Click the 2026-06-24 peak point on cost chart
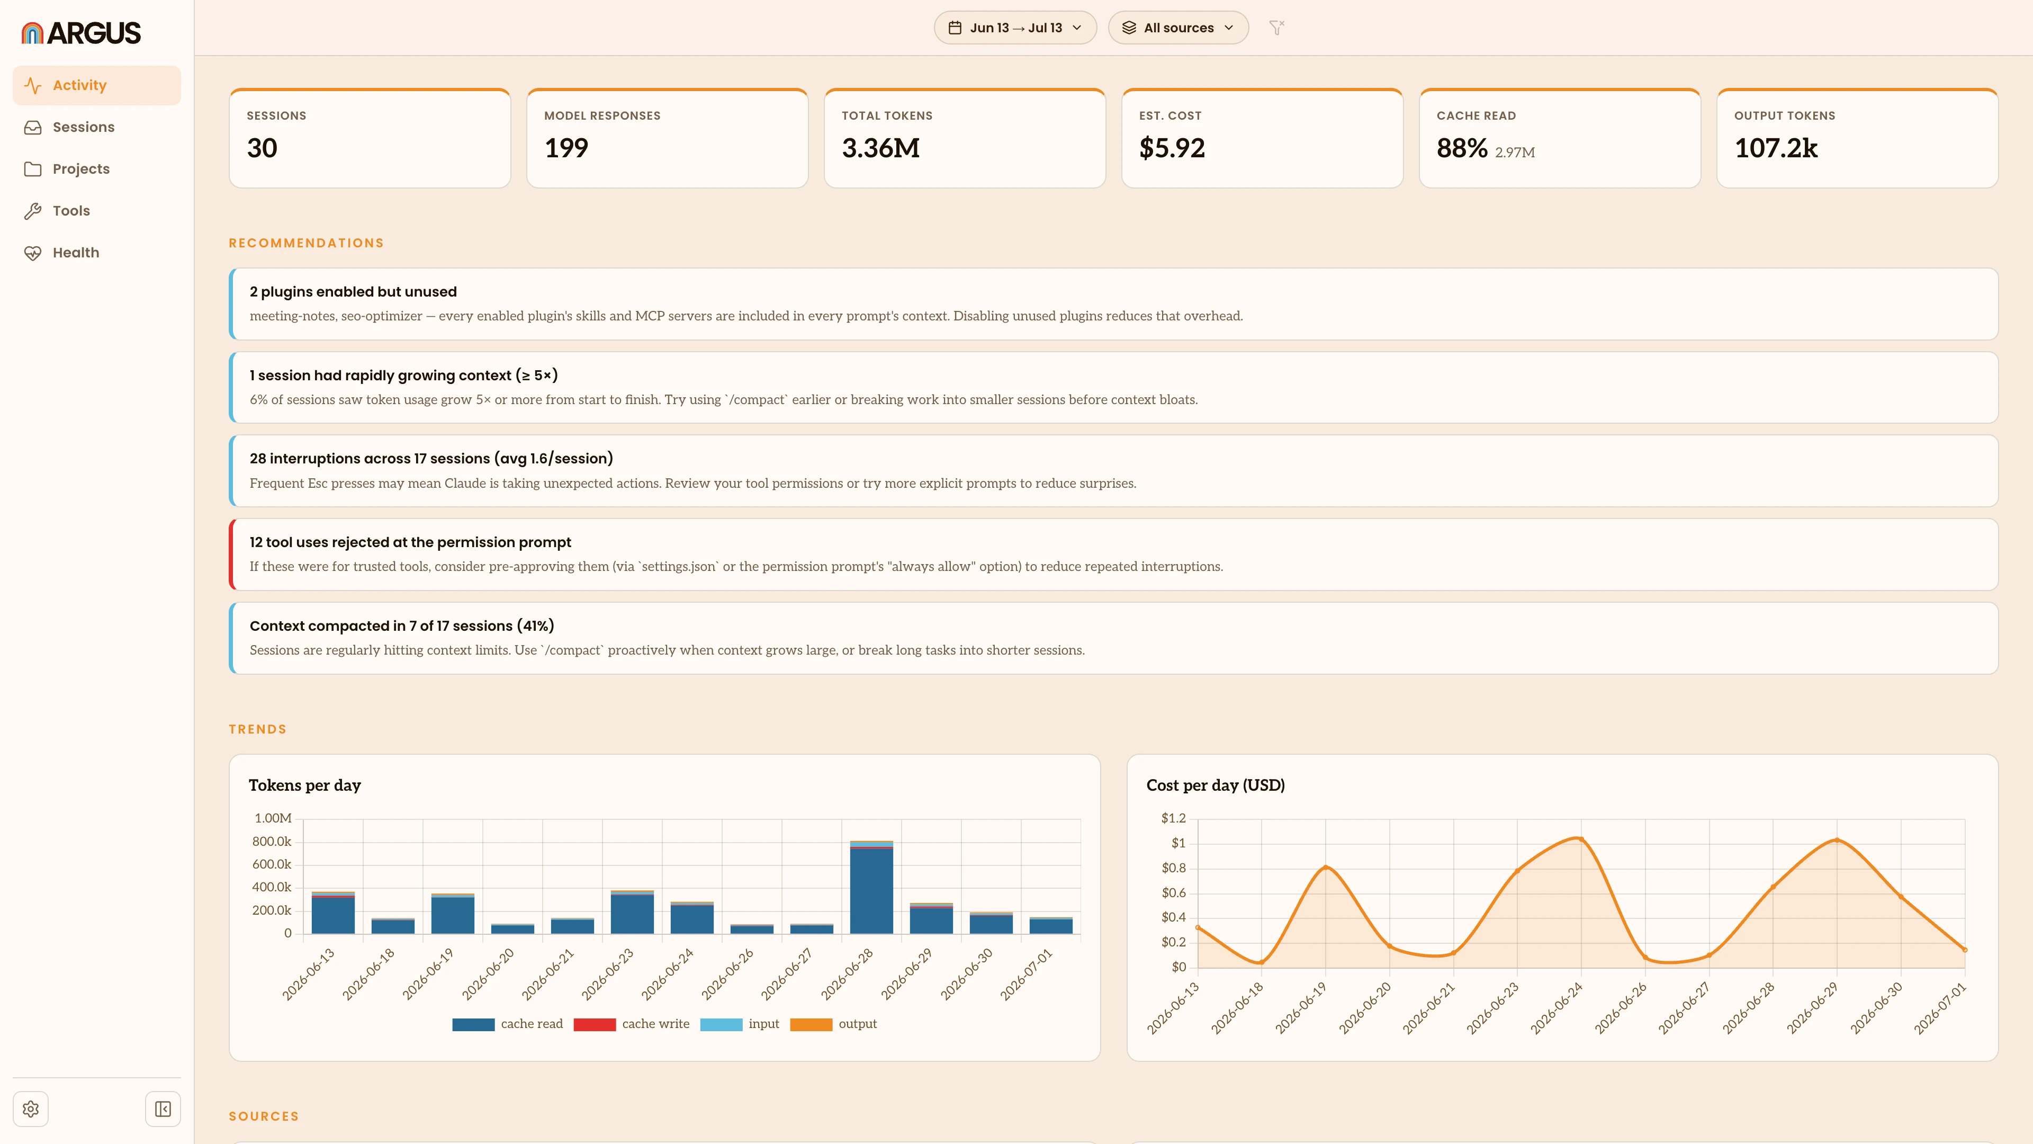 1581,839
